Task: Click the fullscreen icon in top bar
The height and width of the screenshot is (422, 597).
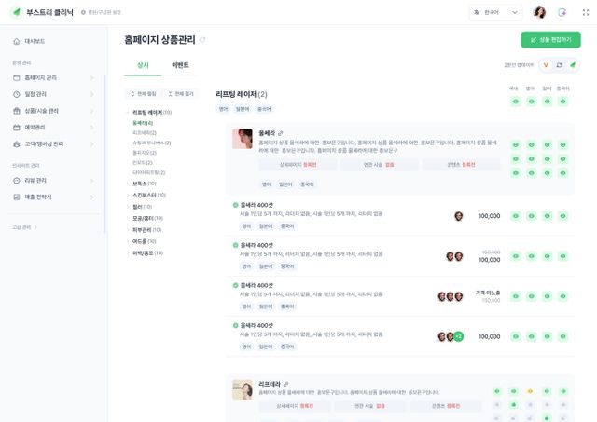Action: (586, 12)
